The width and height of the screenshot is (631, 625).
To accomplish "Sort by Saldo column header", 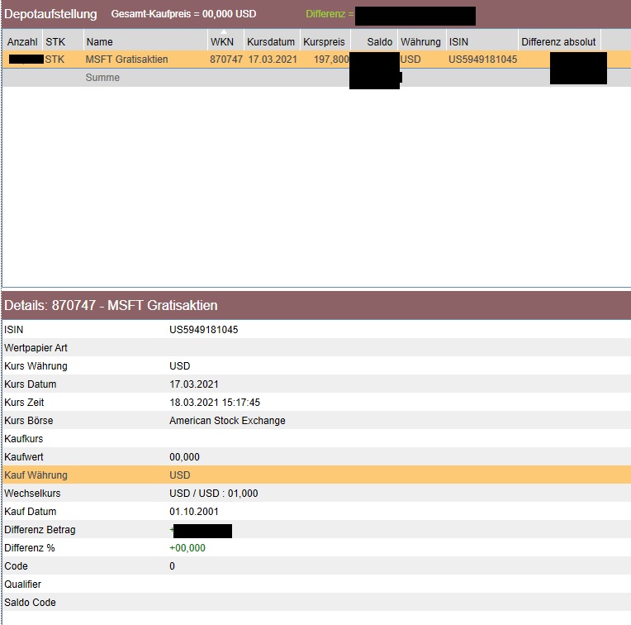I will 379,42.
